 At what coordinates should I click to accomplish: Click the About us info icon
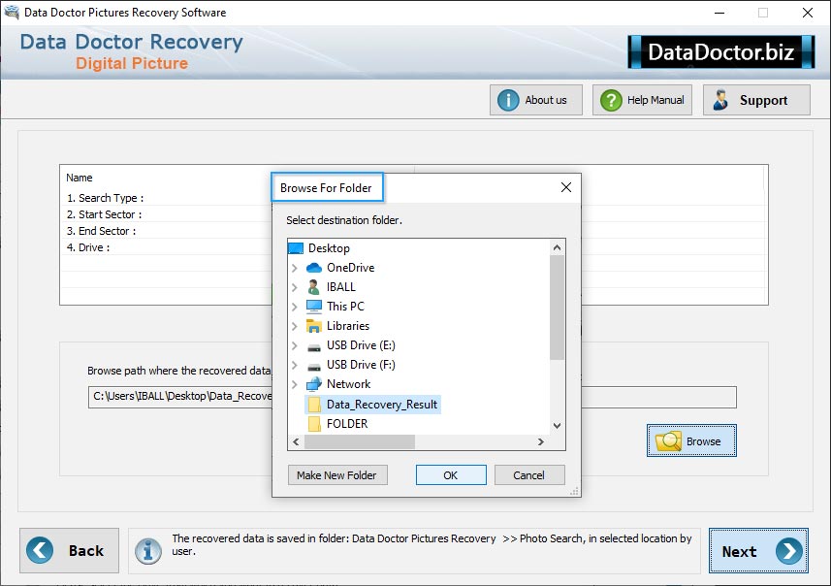click(509, 100)
